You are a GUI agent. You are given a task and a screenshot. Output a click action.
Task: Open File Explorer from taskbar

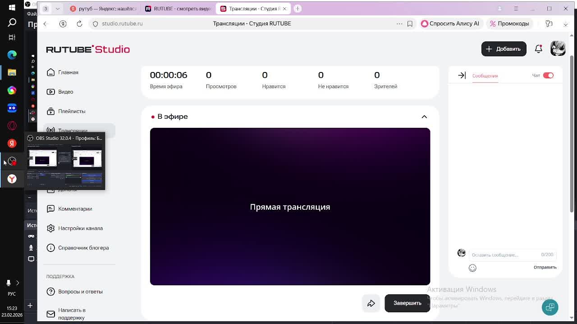(12, 72)
